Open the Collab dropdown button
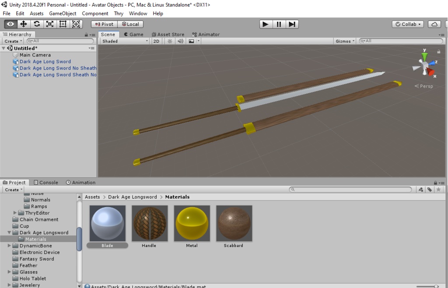Image resolution: width=448 pixels, height=288 pixels. 407,24
